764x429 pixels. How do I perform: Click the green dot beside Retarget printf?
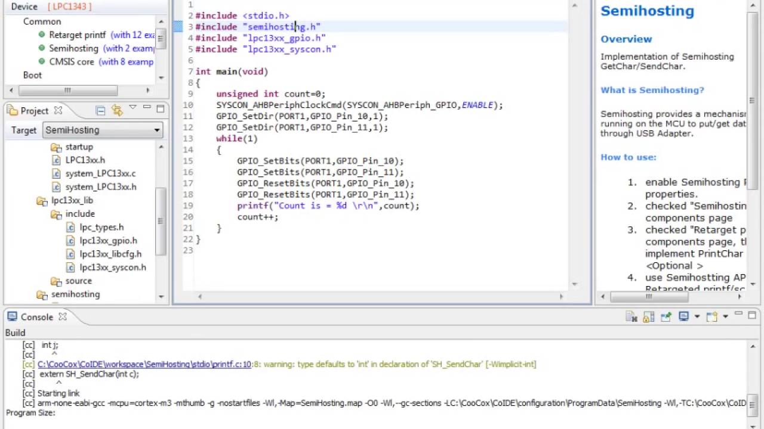[x=41, y=35]
